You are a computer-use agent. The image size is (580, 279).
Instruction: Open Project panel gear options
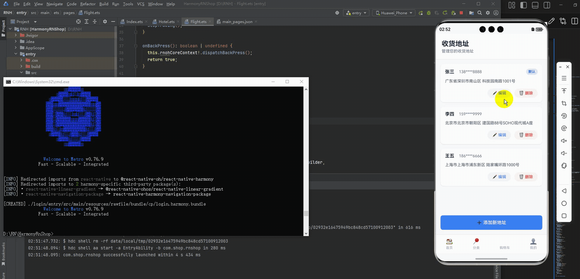[x=104, y=22]
